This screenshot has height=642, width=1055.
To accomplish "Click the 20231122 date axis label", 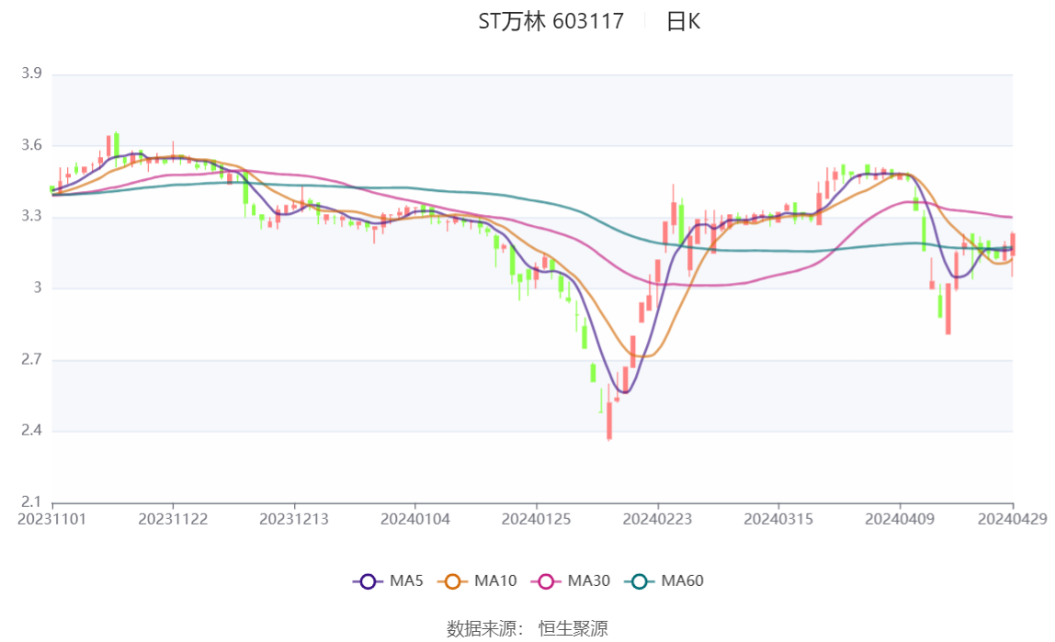I will tap(173, 519).
